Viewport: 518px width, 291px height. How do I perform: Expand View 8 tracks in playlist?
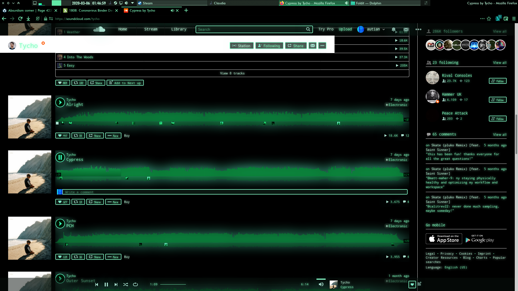point(232,73)
